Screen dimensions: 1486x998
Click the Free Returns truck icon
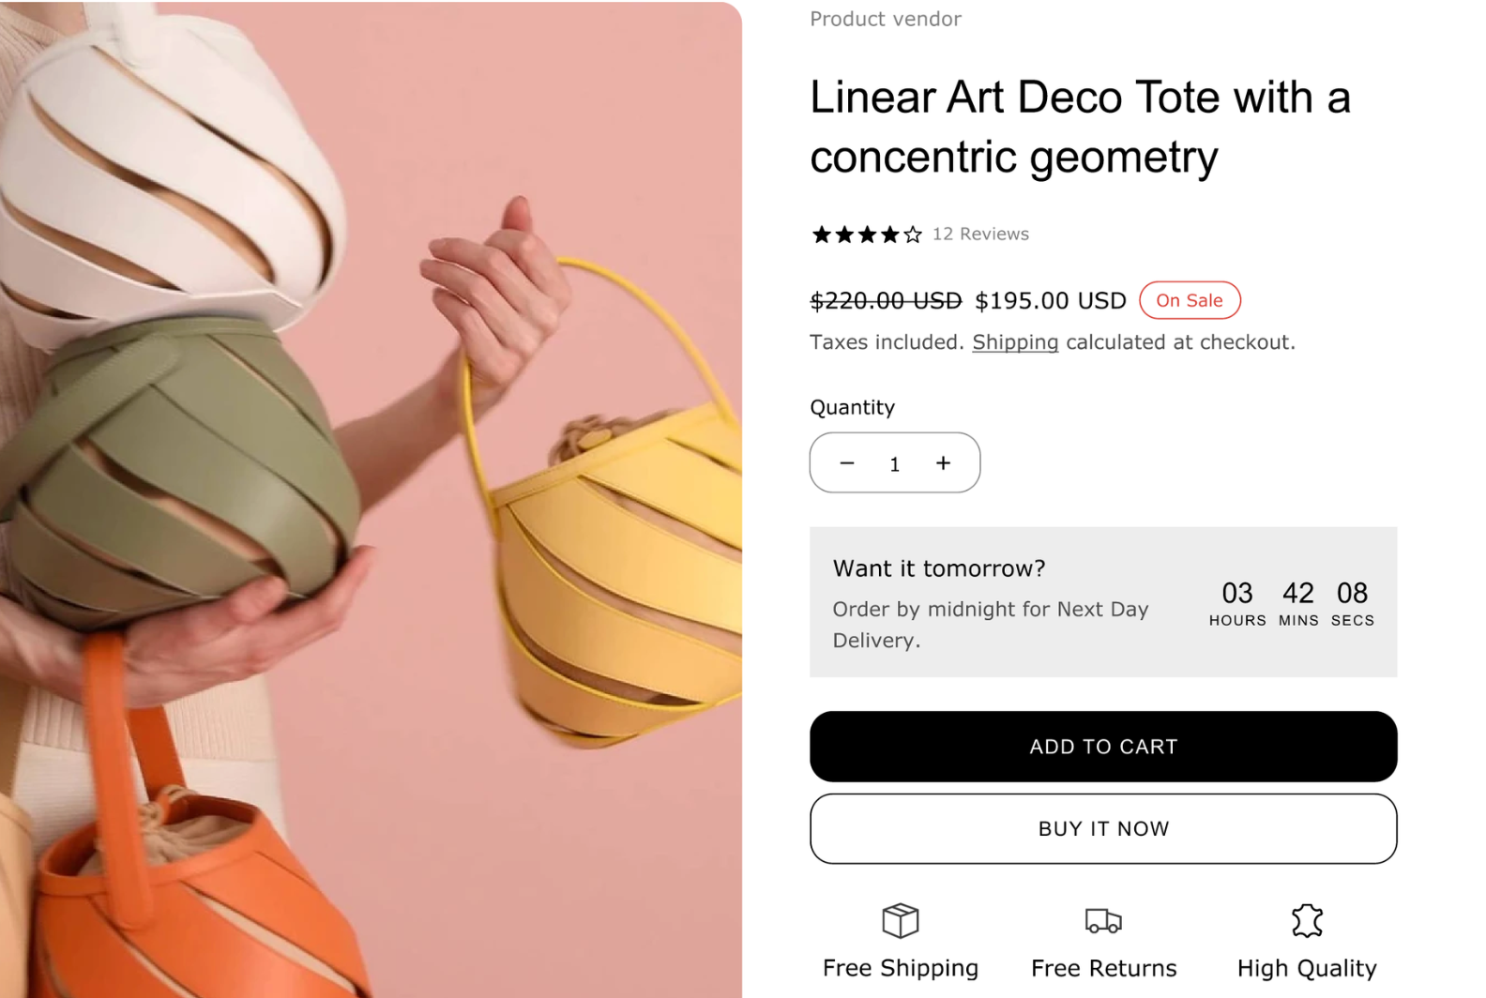click(x=1103, y=921)
